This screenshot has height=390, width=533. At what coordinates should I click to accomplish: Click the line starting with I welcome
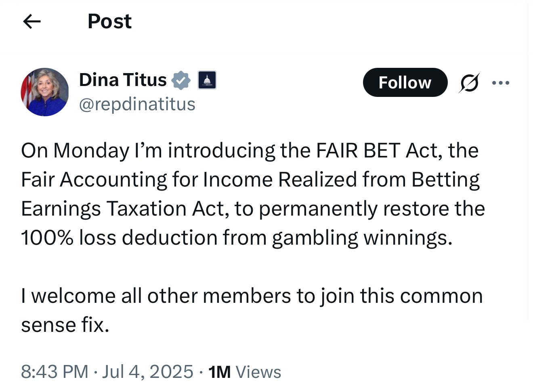pyautogui.click(x=252, y=296)
